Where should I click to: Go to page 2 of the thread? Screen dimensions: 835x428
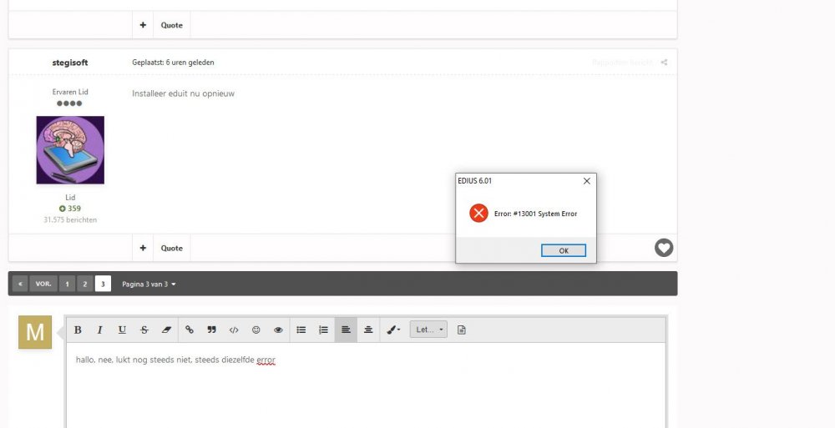click(84, 284)
